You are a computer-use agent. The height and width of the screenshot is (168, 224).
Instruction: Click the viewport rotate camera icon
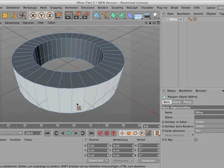[x=154, y=23]
